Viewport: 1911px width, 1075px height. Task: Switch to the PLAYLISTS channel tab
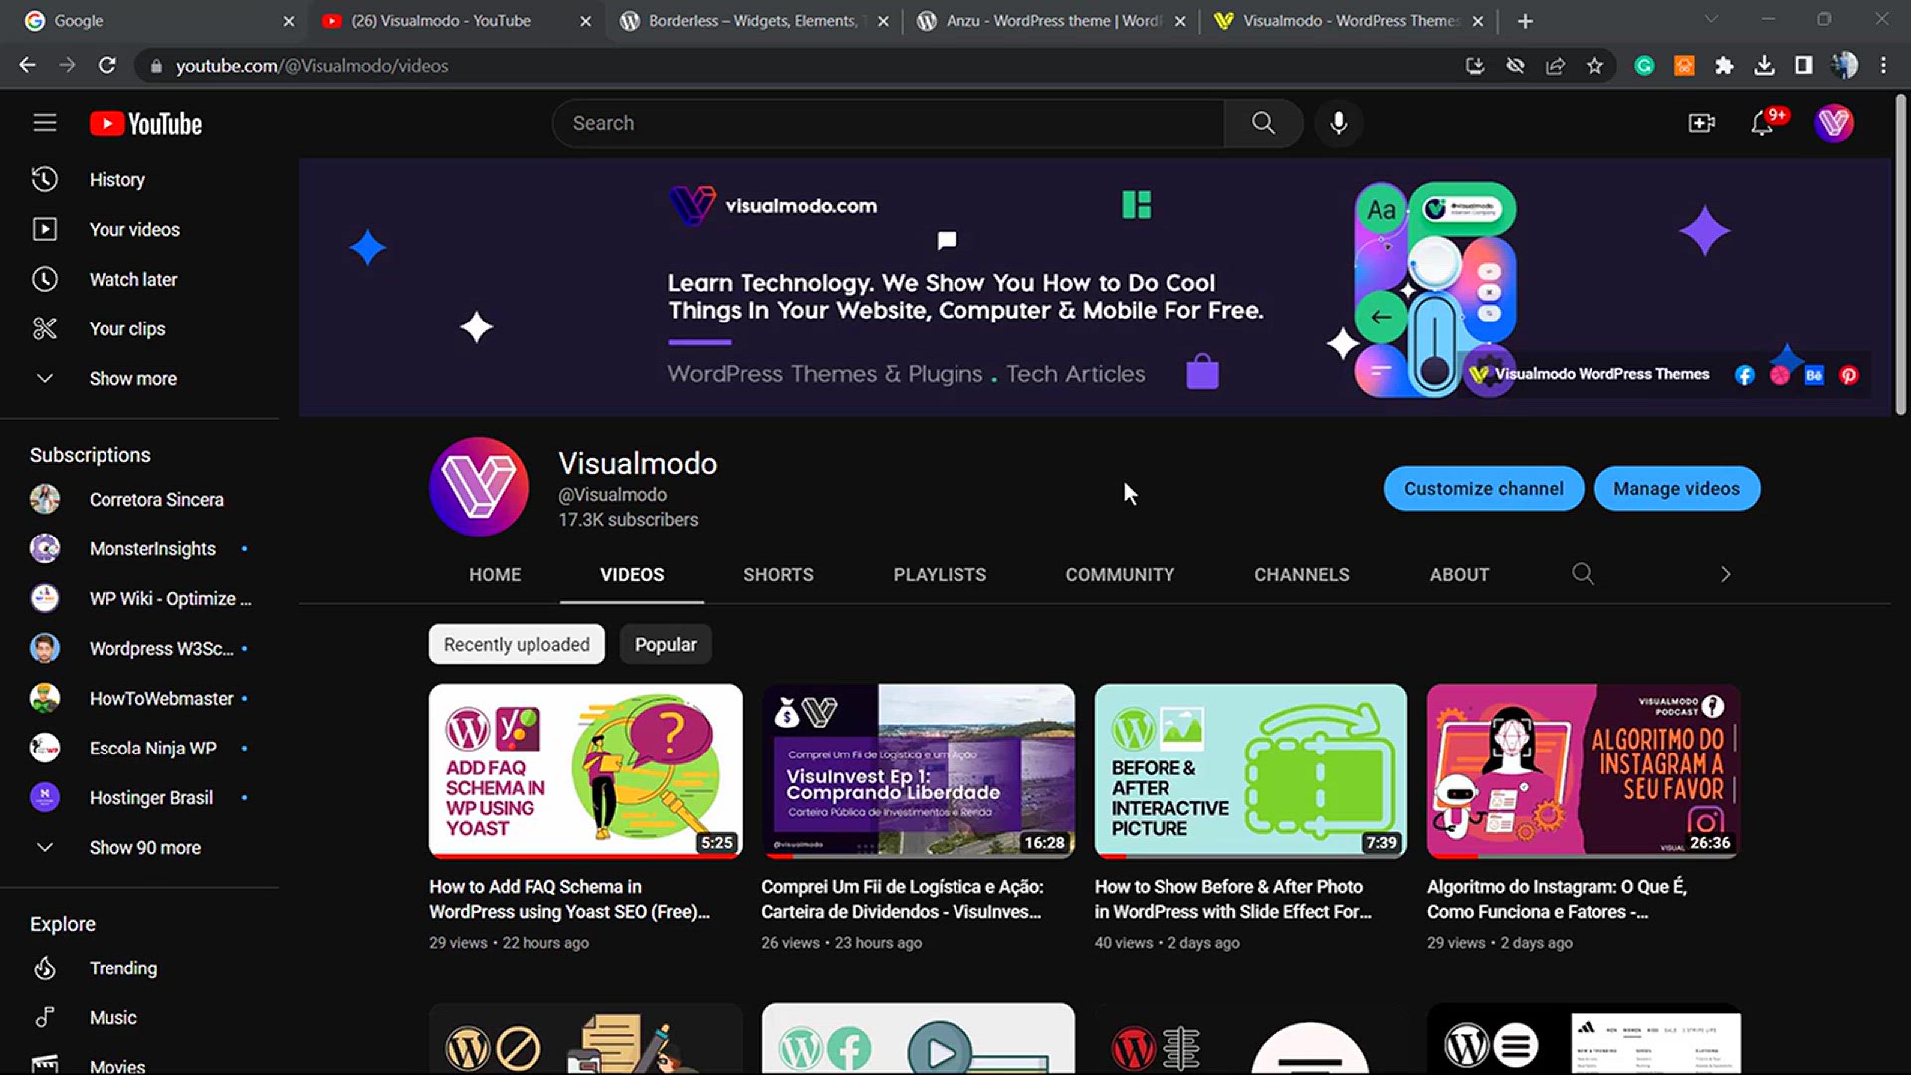click(x=940, y=575)
